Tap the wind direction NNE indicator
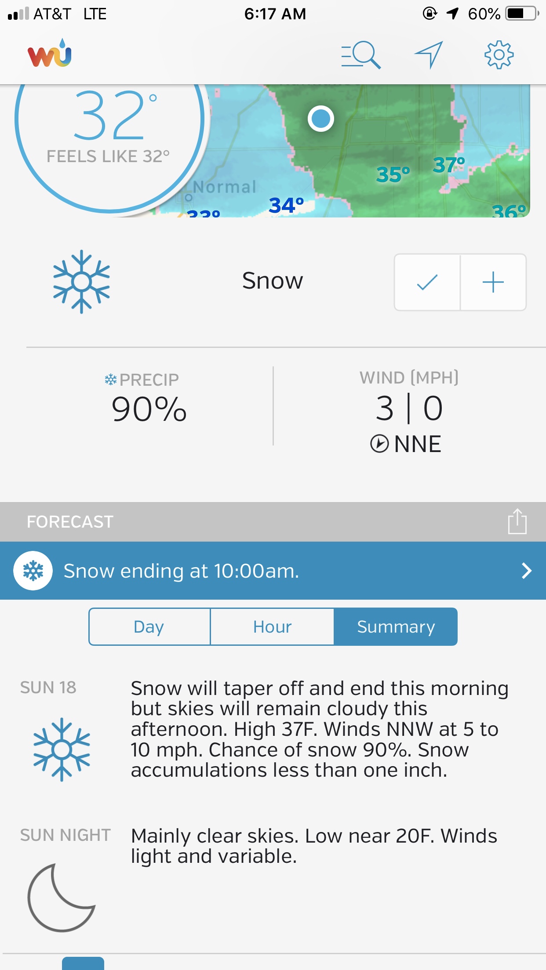 (406, 444)
